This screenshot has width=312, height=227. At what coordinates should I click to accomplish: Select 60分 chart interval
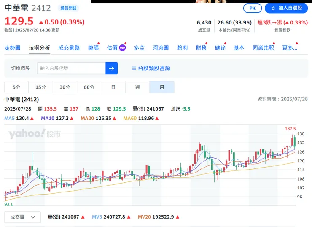tap(89, 87)
